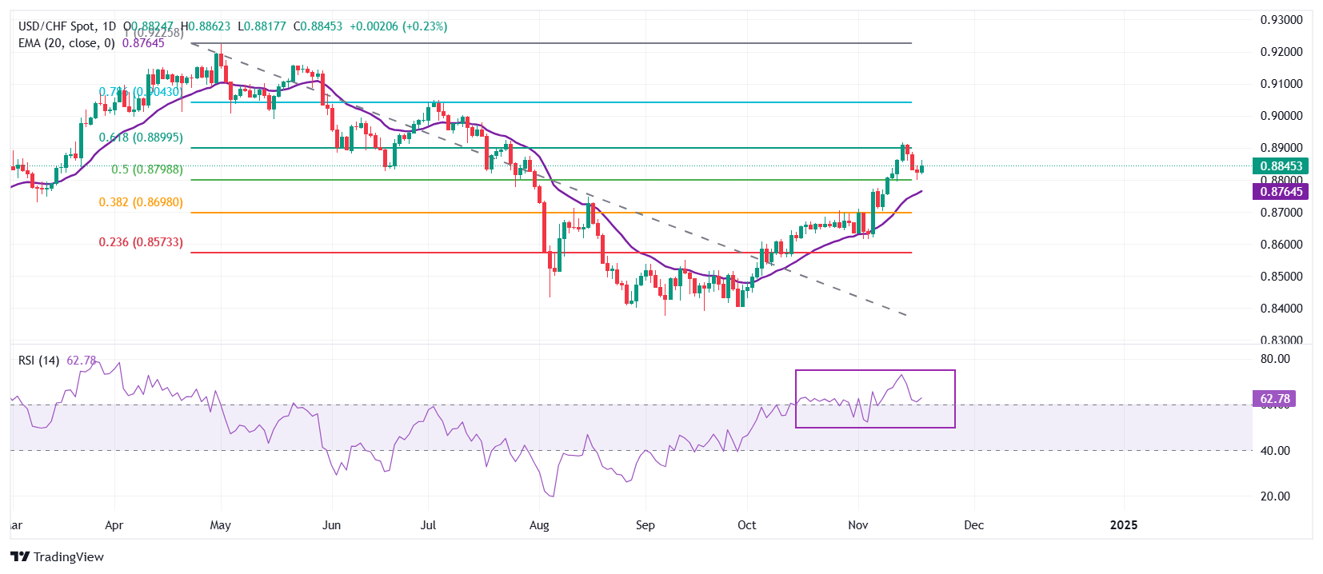Select the 0.5 (0.87988) Fibonacci label
The width and height of the screenshot is (1323, 574).
[x=146, y=169]
